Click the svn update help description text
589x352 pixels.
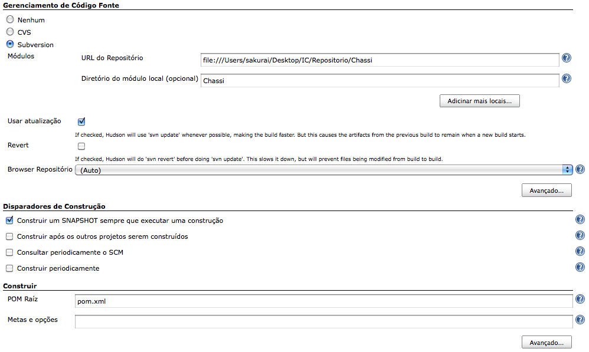[300, 134]
